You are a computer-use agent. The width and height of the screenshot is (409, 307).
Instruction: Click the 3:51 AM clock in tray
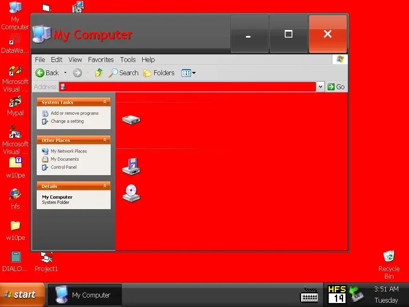(x=386, y=289)
